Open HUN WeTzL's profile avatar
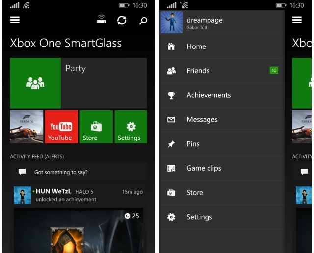Screen dimensions: 314x253 click(23, 195)
